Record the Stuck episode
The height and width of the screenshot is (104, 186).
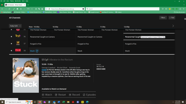[x=74, y=95]
